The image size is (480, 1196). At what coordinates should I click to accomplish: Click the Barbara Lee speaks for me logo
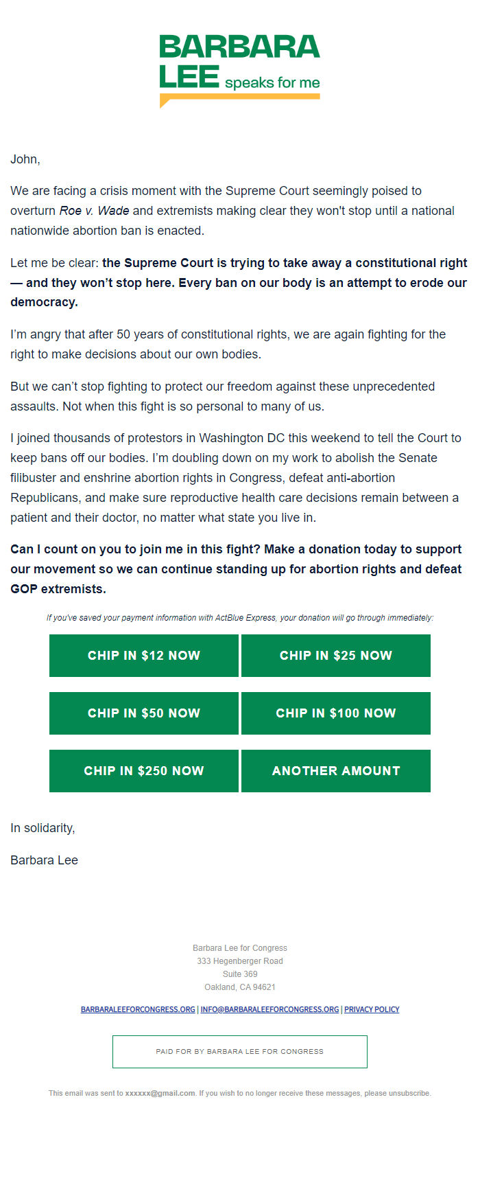coord(240,71)
